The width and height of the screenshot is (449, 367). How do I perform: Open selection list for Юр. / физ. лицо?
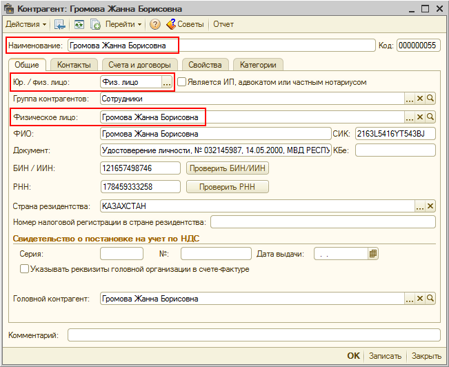pos(166,82)
